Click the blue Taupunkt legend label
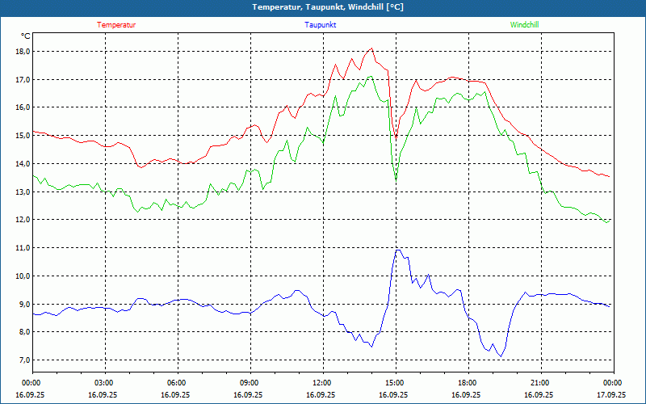This screenshot has height=404, width=646. (x=321, y=25)
